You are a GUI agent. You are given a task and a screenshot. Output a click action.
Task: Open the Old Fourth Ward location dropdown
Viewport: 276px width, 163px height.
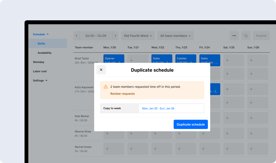138,36
